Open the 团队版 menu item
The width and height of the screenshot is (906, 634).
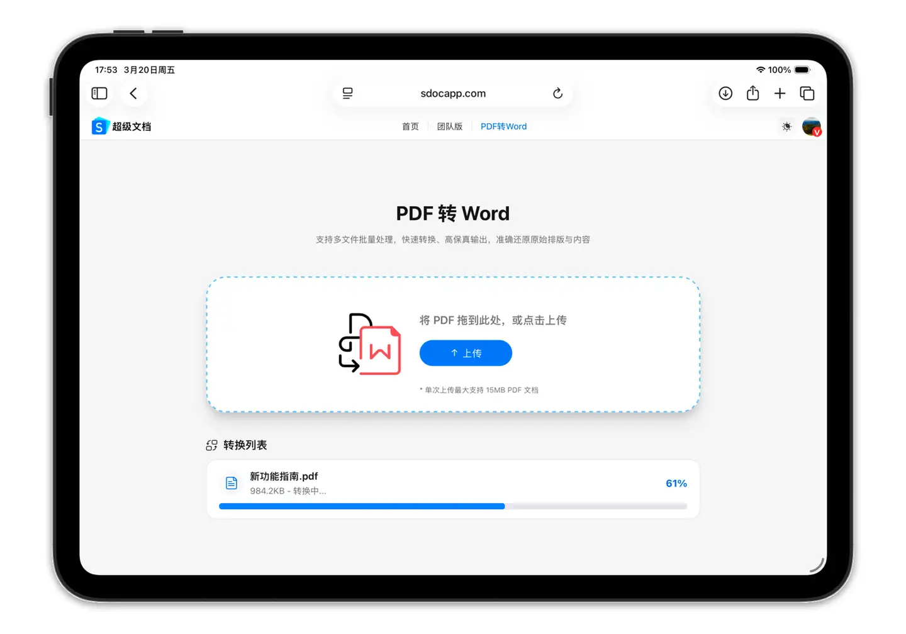[449, 126]
